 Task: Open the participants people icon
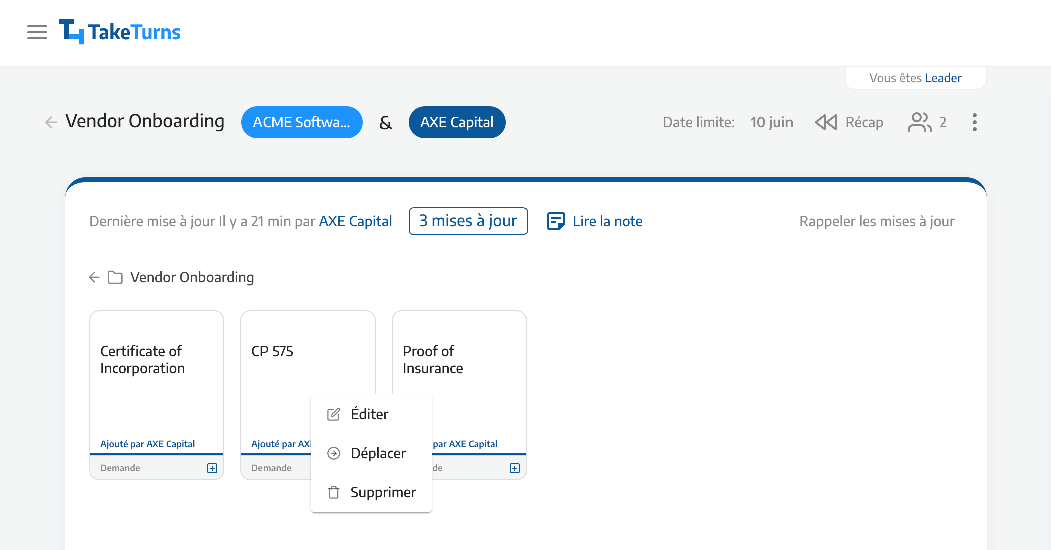919,122
